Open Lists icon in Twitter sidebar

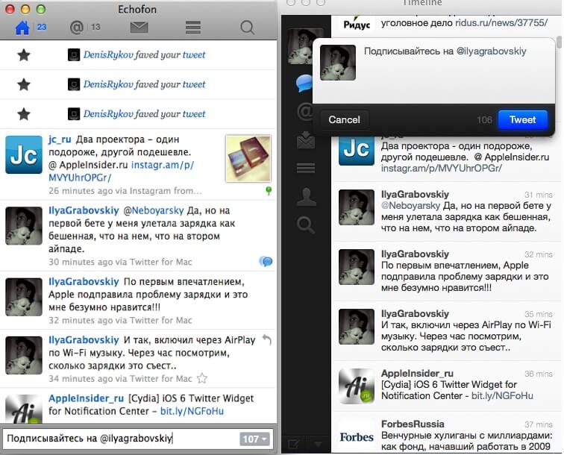coord(306,168)
